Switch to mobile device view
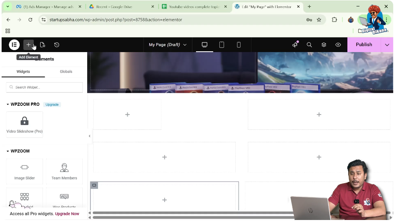 coord(239,44)
